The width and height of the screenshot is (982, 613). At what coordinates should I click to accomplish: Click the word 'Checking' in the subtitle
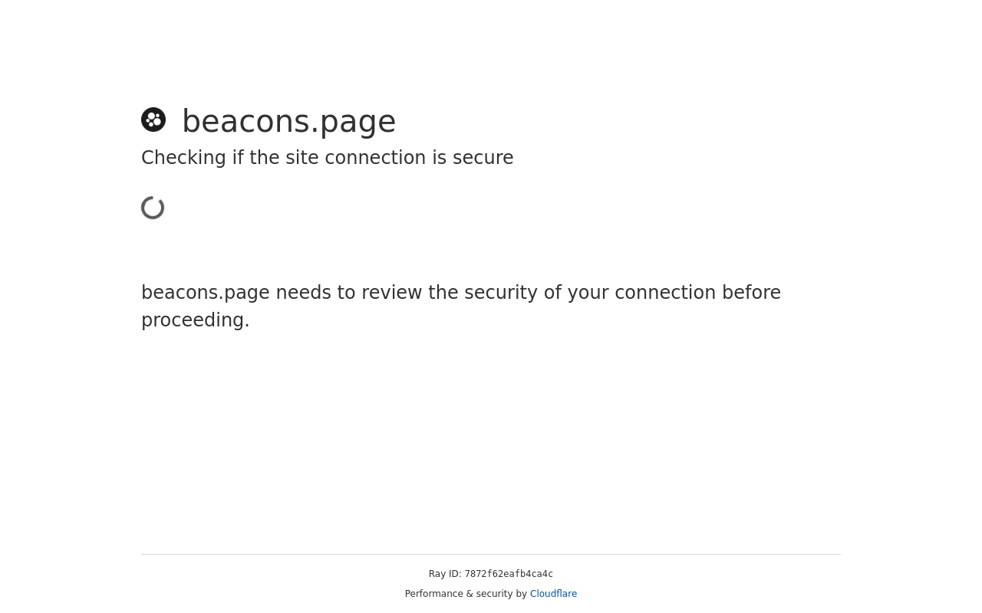[x=183, y=158]
